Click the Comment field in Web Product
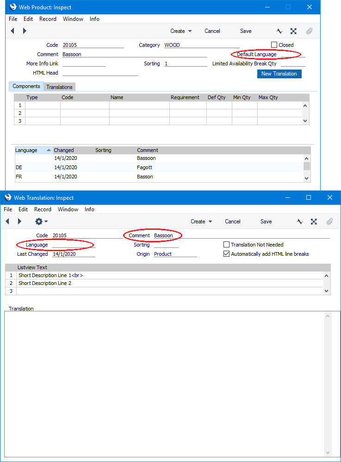 tap(135, 54)
